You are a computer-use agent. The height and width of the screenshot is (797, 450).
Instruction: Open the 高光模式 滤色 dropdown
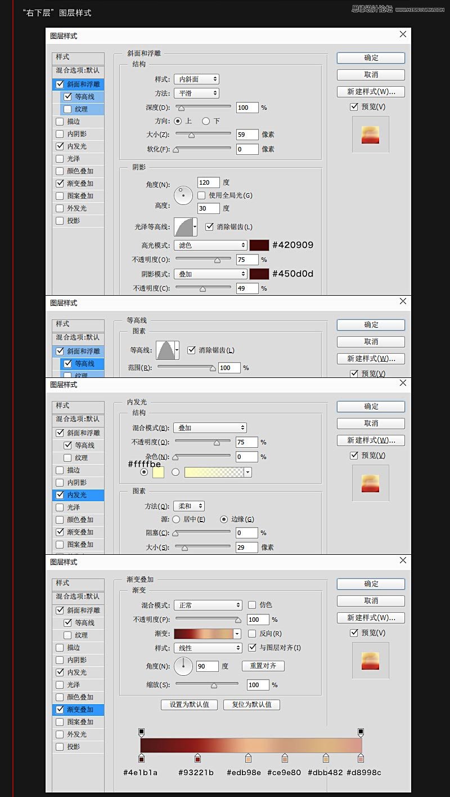point(210,245)
